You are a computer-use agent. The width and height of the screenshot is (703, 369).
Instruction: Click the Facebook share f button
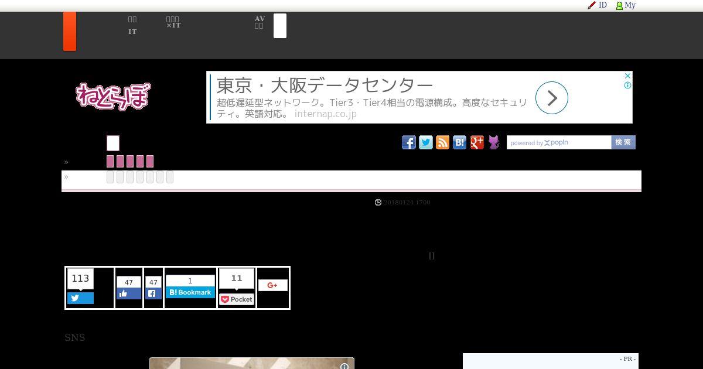point(153,293)
